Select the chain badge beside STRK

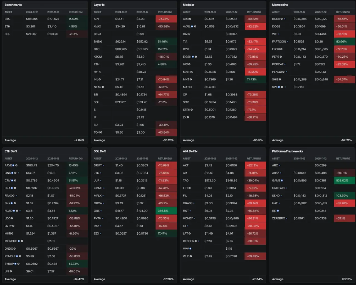(x=192, y=110)
